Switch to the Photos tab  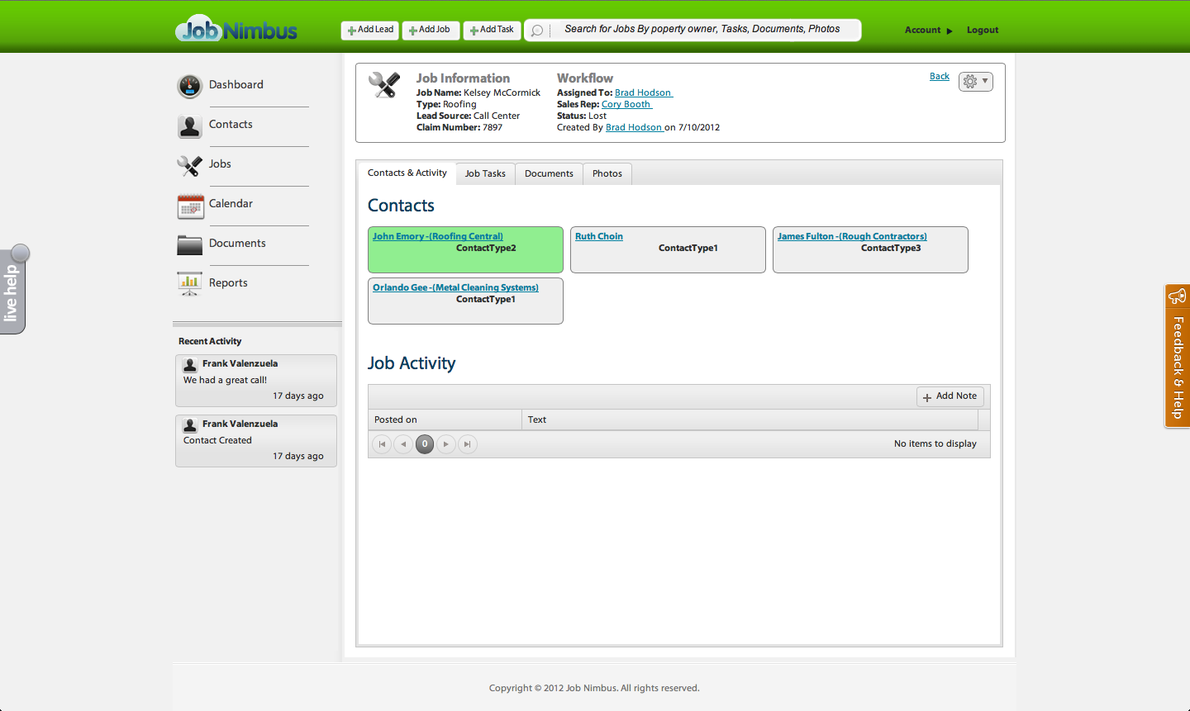click(607, 173)
